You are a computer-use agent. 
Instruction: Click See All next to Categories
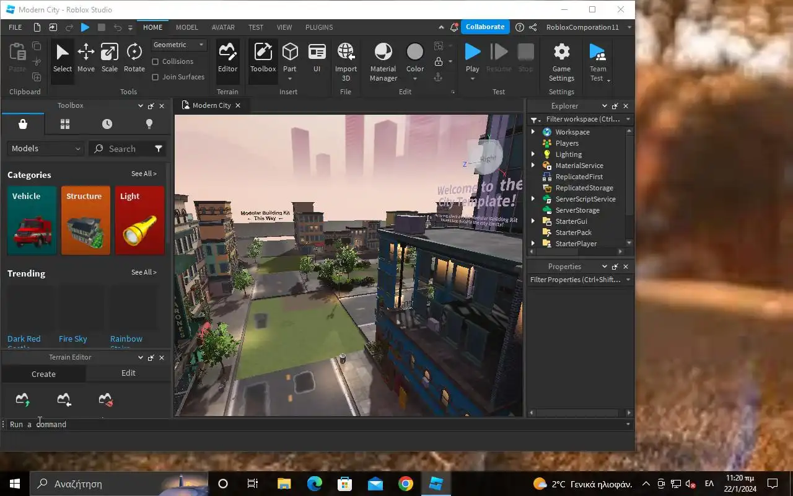144,174
